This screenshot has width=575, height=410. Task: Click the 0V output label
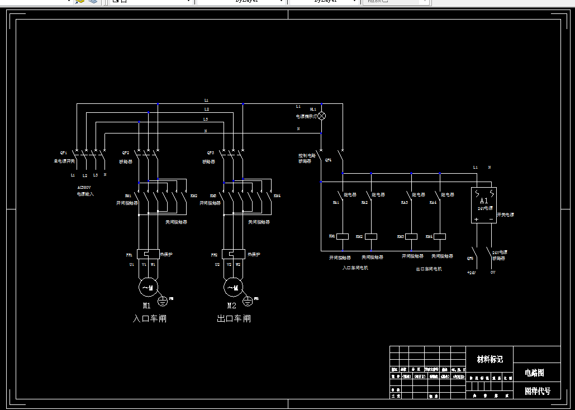coord(493,273)
